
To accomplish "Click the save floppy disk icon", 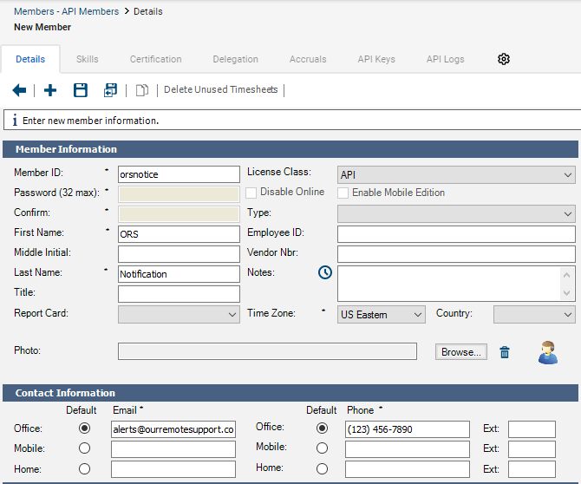I will pos(81,90).
